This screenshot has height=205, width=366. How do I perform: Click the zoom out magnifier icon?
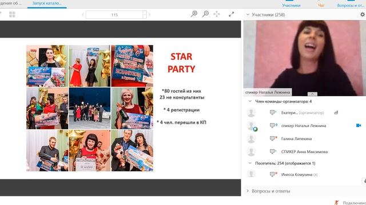[205, 14]
